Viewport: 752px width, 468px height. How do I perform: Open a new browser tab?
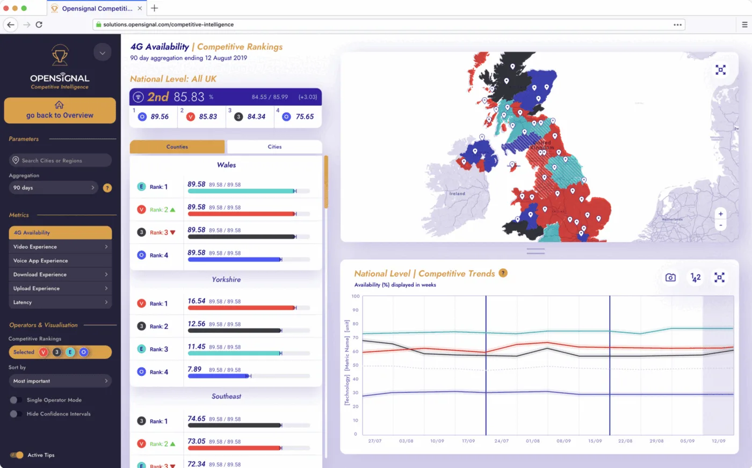tap(154, 8)
